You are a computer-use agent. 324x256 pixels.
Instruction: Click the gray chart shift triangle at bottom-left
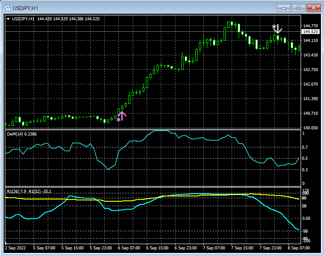[6, 242]
